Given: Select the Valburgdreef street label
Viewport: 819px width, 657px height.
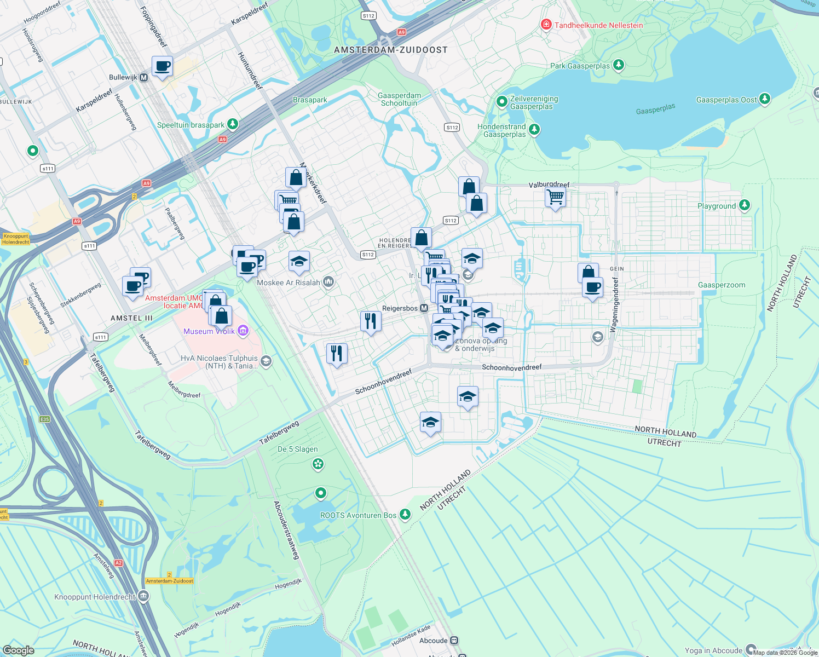Looking at the screenshot, I should (549, 185).
